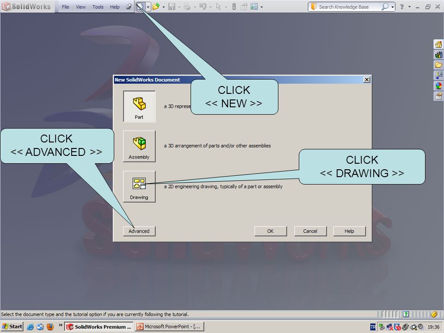Click the 19:36 system clock

pyautogui.click(x=433, y=327)
